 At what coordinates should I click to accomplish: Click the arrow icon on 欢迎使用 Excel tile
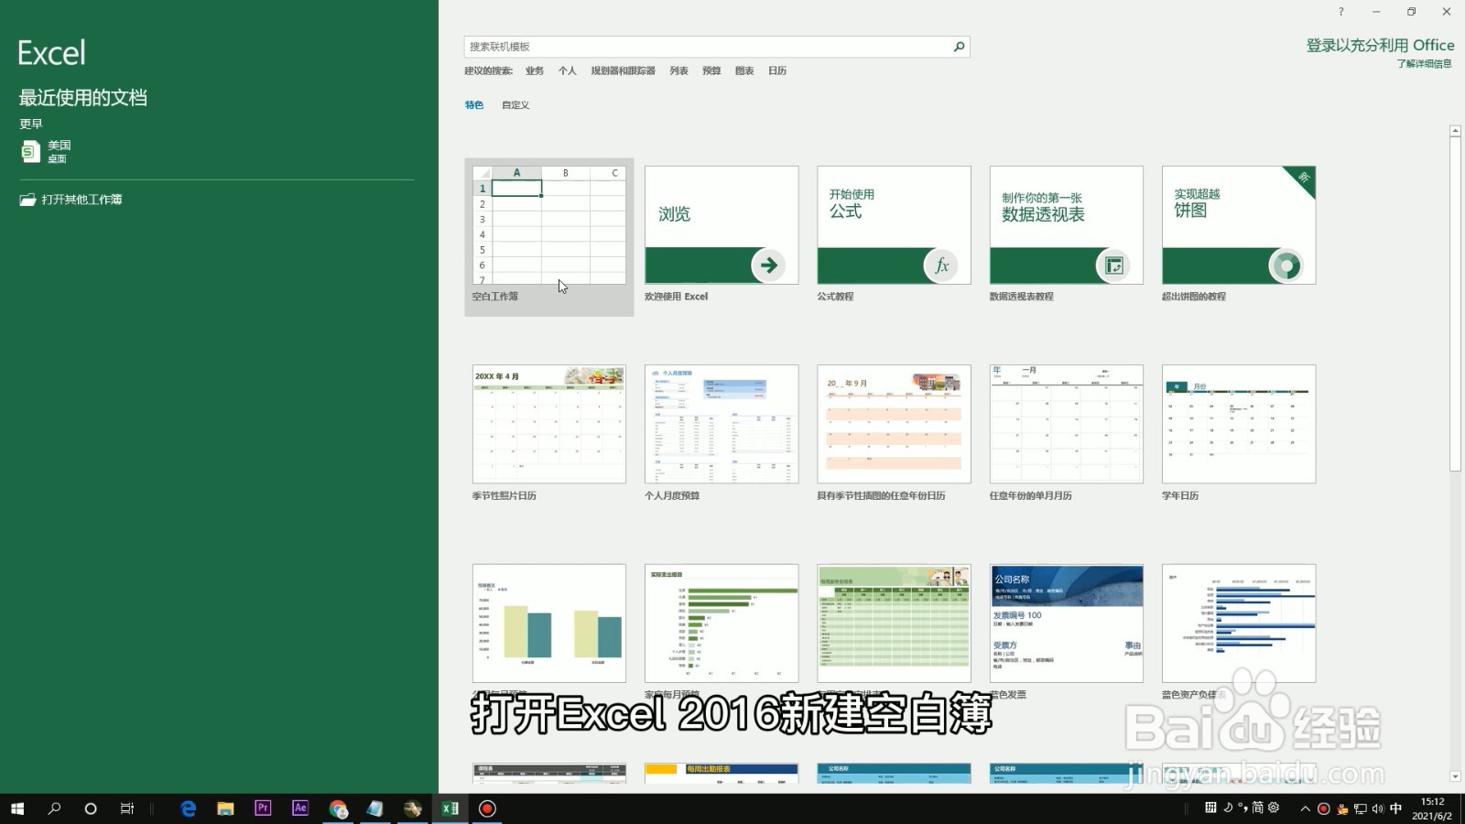tap(768, 266)
